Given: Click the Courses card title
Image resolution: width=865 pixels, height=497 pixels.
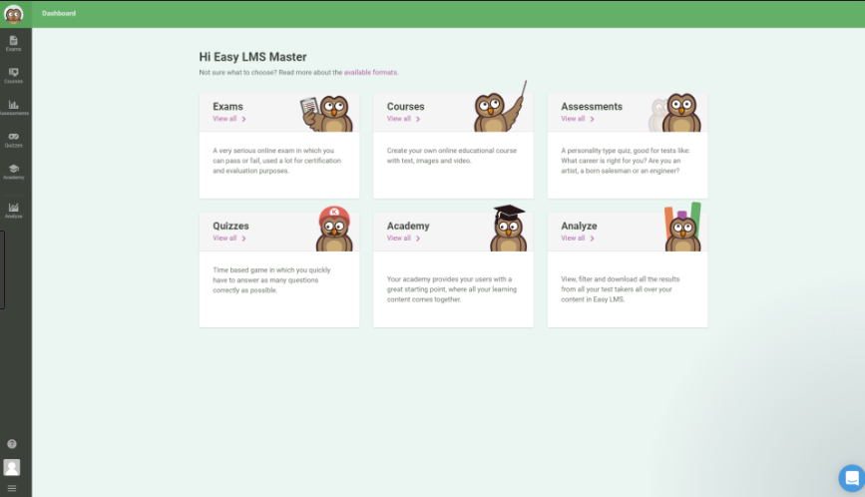Looking at the screenshot, I should [405, 107].
